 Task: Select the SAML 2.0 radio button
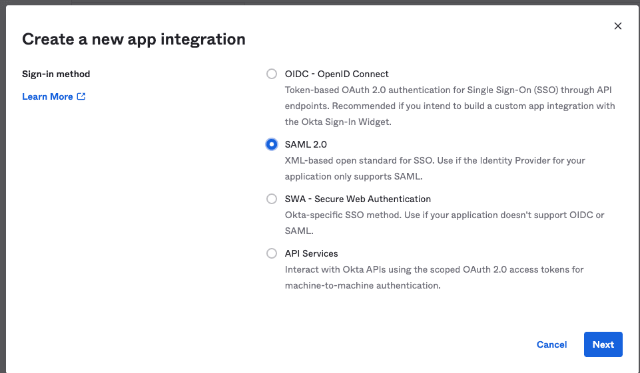coord(272,144)
